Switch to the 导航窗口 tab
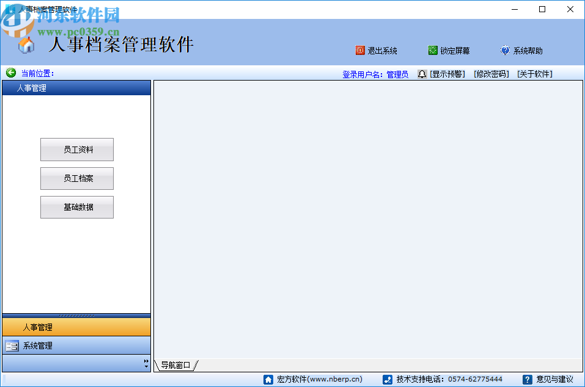This screenshot has width=585, height=387. (177, 365)
